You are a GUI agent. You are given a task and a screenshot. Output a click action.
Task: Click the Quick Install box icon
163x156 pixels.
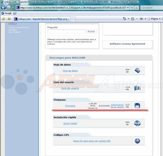click(137, 123)
